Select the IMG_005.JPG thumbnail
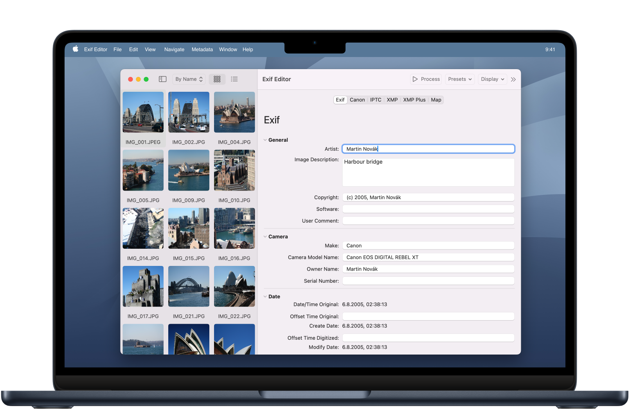The width and height of the screenshot is (630, 410). click(143, 170)
